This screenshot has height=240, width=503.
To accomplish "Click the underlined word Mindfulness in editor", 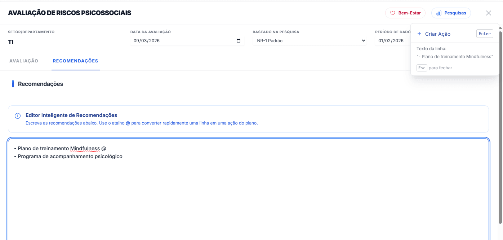I will tap(85, 148).
